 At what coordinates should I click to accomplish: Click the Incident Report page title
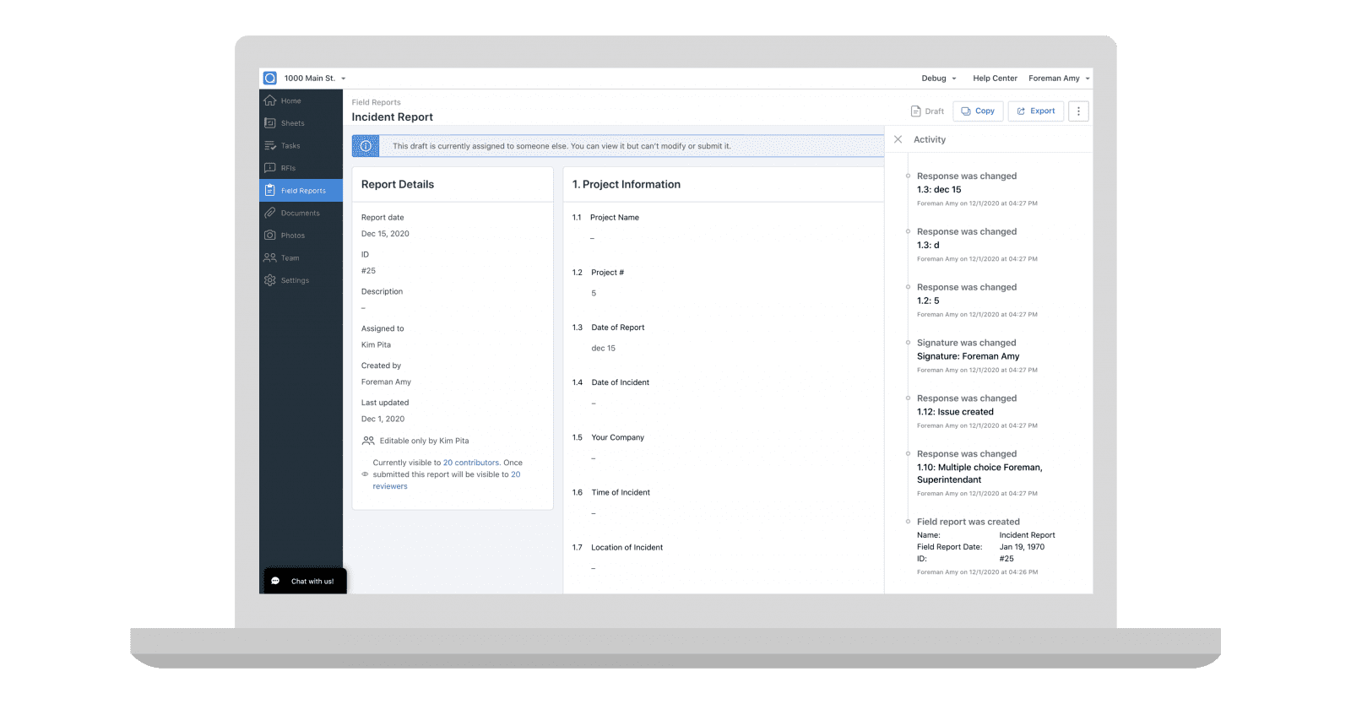click(393, 117)
